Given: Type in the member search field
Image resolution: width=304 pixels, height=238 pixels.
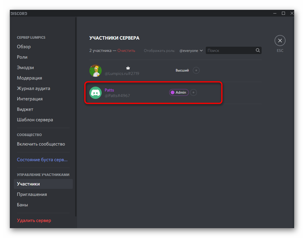Looking at the screenshot, I should [x=230, y=50].
